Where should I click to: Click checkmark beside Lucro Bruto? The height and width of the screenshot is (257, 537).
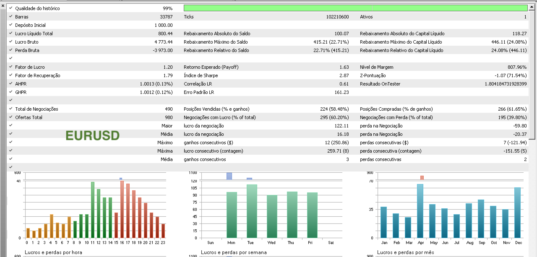tap(10, 42)
